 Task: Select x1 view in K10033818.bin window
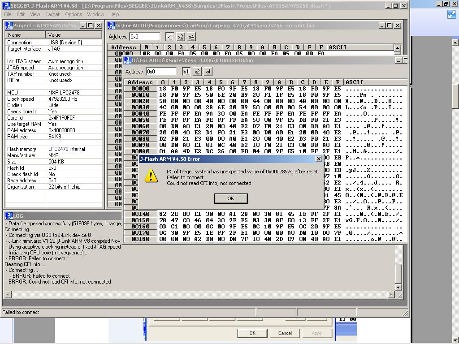pos(186,72)
